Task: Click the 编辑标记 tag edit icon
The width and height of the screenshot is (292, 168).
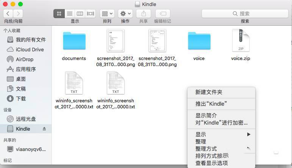Action: [x=162, y=14]
